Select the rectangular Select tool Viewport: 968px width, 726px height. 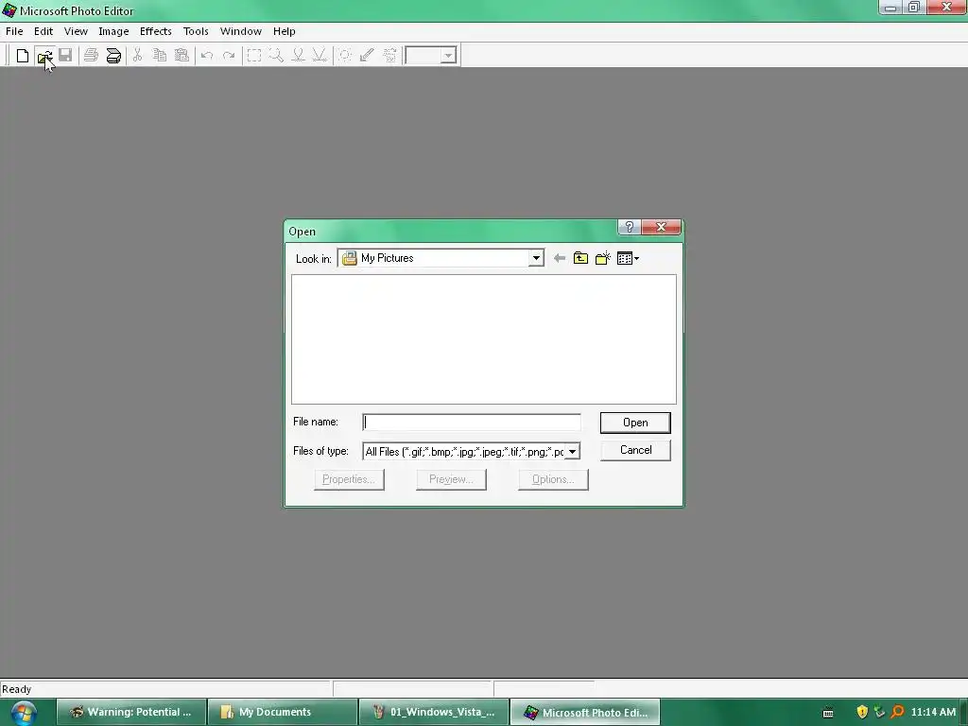[253, 56]
